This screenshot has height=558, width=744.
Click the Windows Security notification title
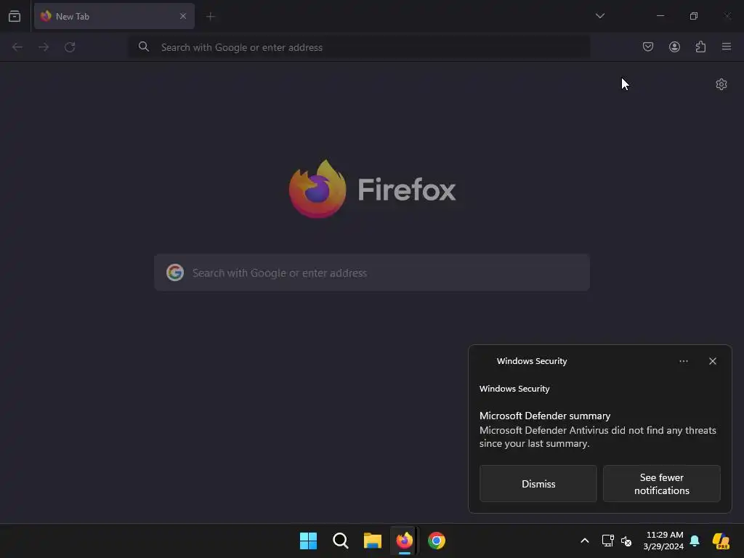[x=531, y=361]
